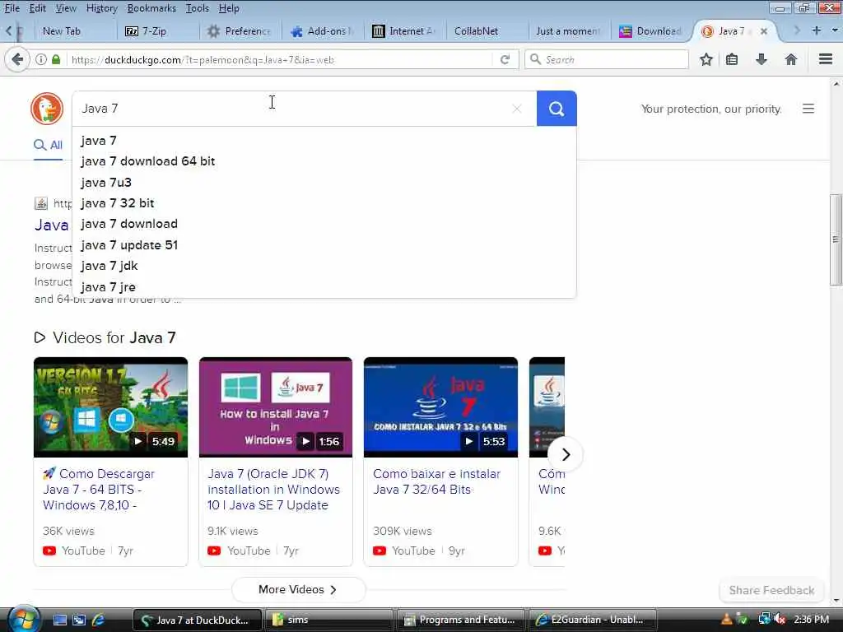Viewport: 843px width, 632px height.
Task: Play the Como Descargar Java 7 video thumbnail
Action: pyautogui.click(x=111, y=407)
